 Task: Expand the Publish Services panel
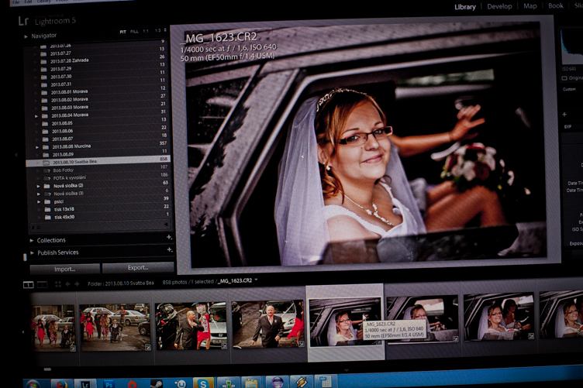click(32, 252)
